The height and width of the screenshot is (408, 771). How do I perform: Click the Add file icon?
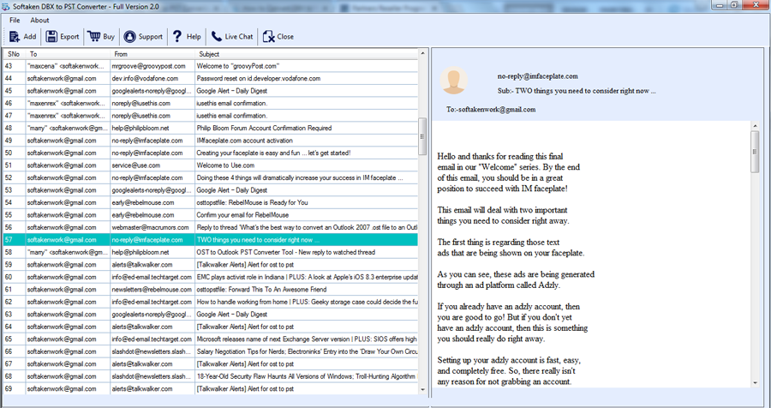pyautogui.click(x=15, y=36)
